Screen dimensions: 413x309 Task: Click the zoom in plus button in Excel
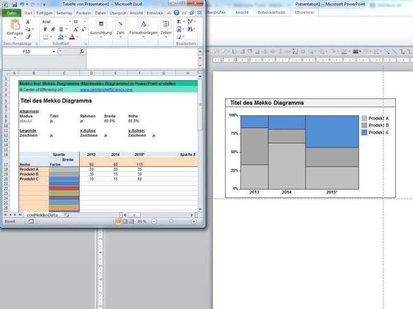[x=194, y=221]
